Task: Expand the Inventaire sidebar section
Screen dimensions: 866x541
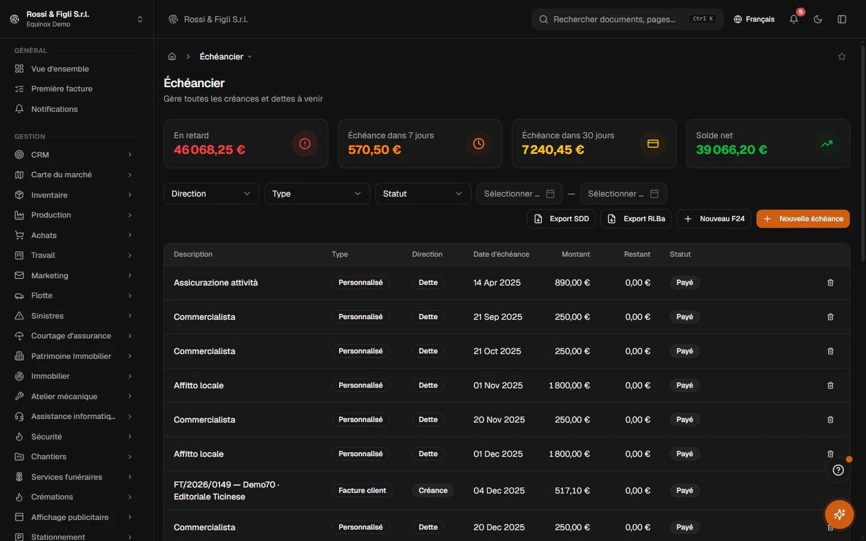Action: (x=73, y=195)
